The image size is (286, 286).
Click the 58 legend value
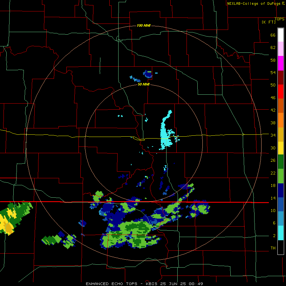coord(273,60)
